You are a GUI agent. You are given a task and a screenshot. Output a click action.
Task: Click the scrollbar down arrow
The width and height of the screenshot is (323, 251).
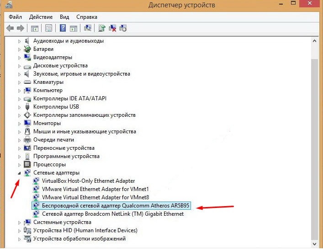pos(314,244)
